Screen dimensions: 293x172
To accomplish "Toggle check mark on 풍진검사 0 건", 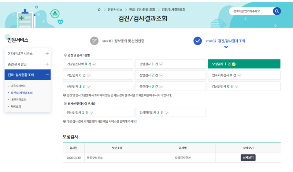I will point(161,87).
